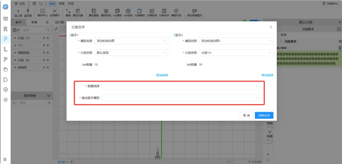Switch to the 编辑 ribbon tab

[x=52, y=4]
